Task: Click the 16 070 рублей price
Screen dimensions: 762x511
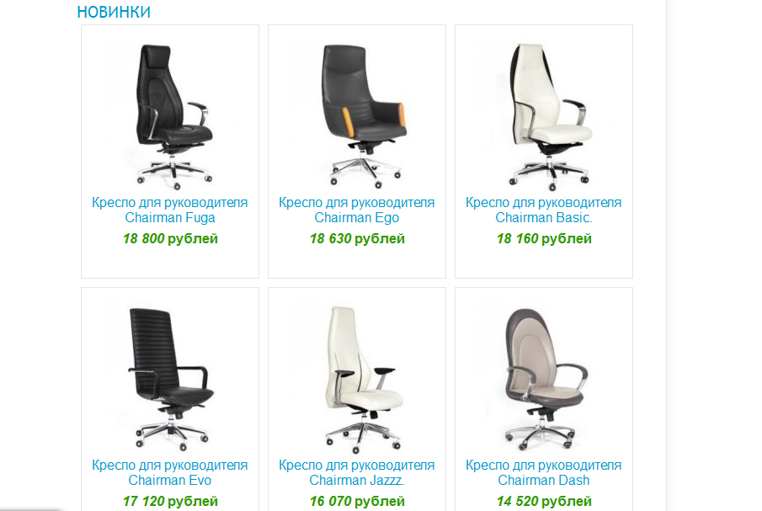Action: 357,501
